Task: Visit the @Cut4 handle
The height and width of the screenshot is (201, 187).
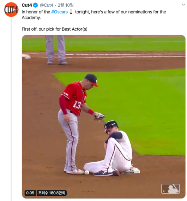Action: point(47,5)
